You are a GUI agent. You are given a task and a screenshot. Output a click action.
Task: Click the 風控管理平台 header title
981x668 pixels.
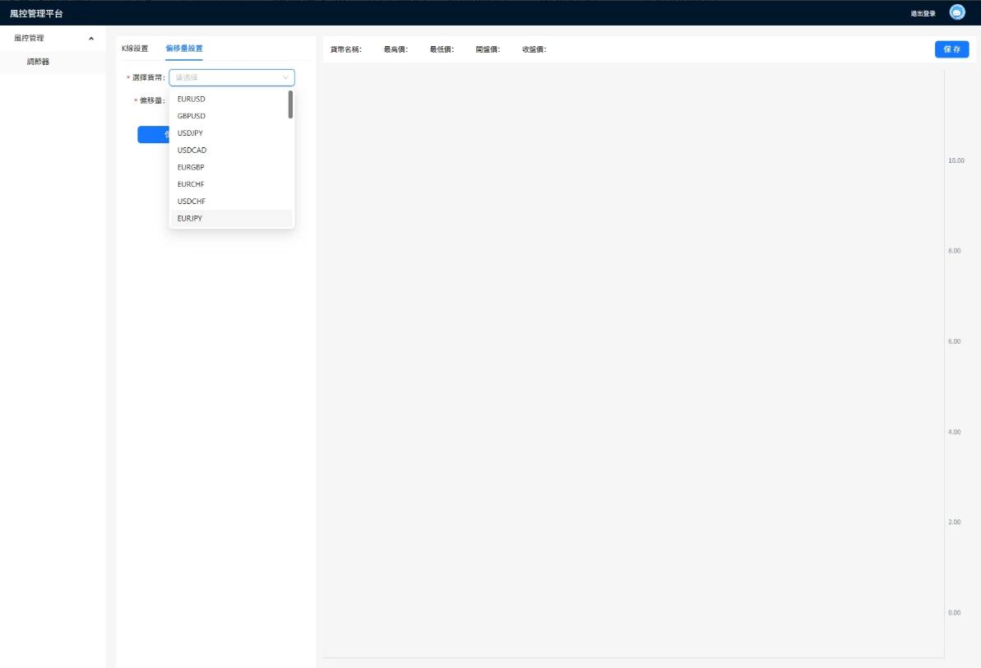36,13
